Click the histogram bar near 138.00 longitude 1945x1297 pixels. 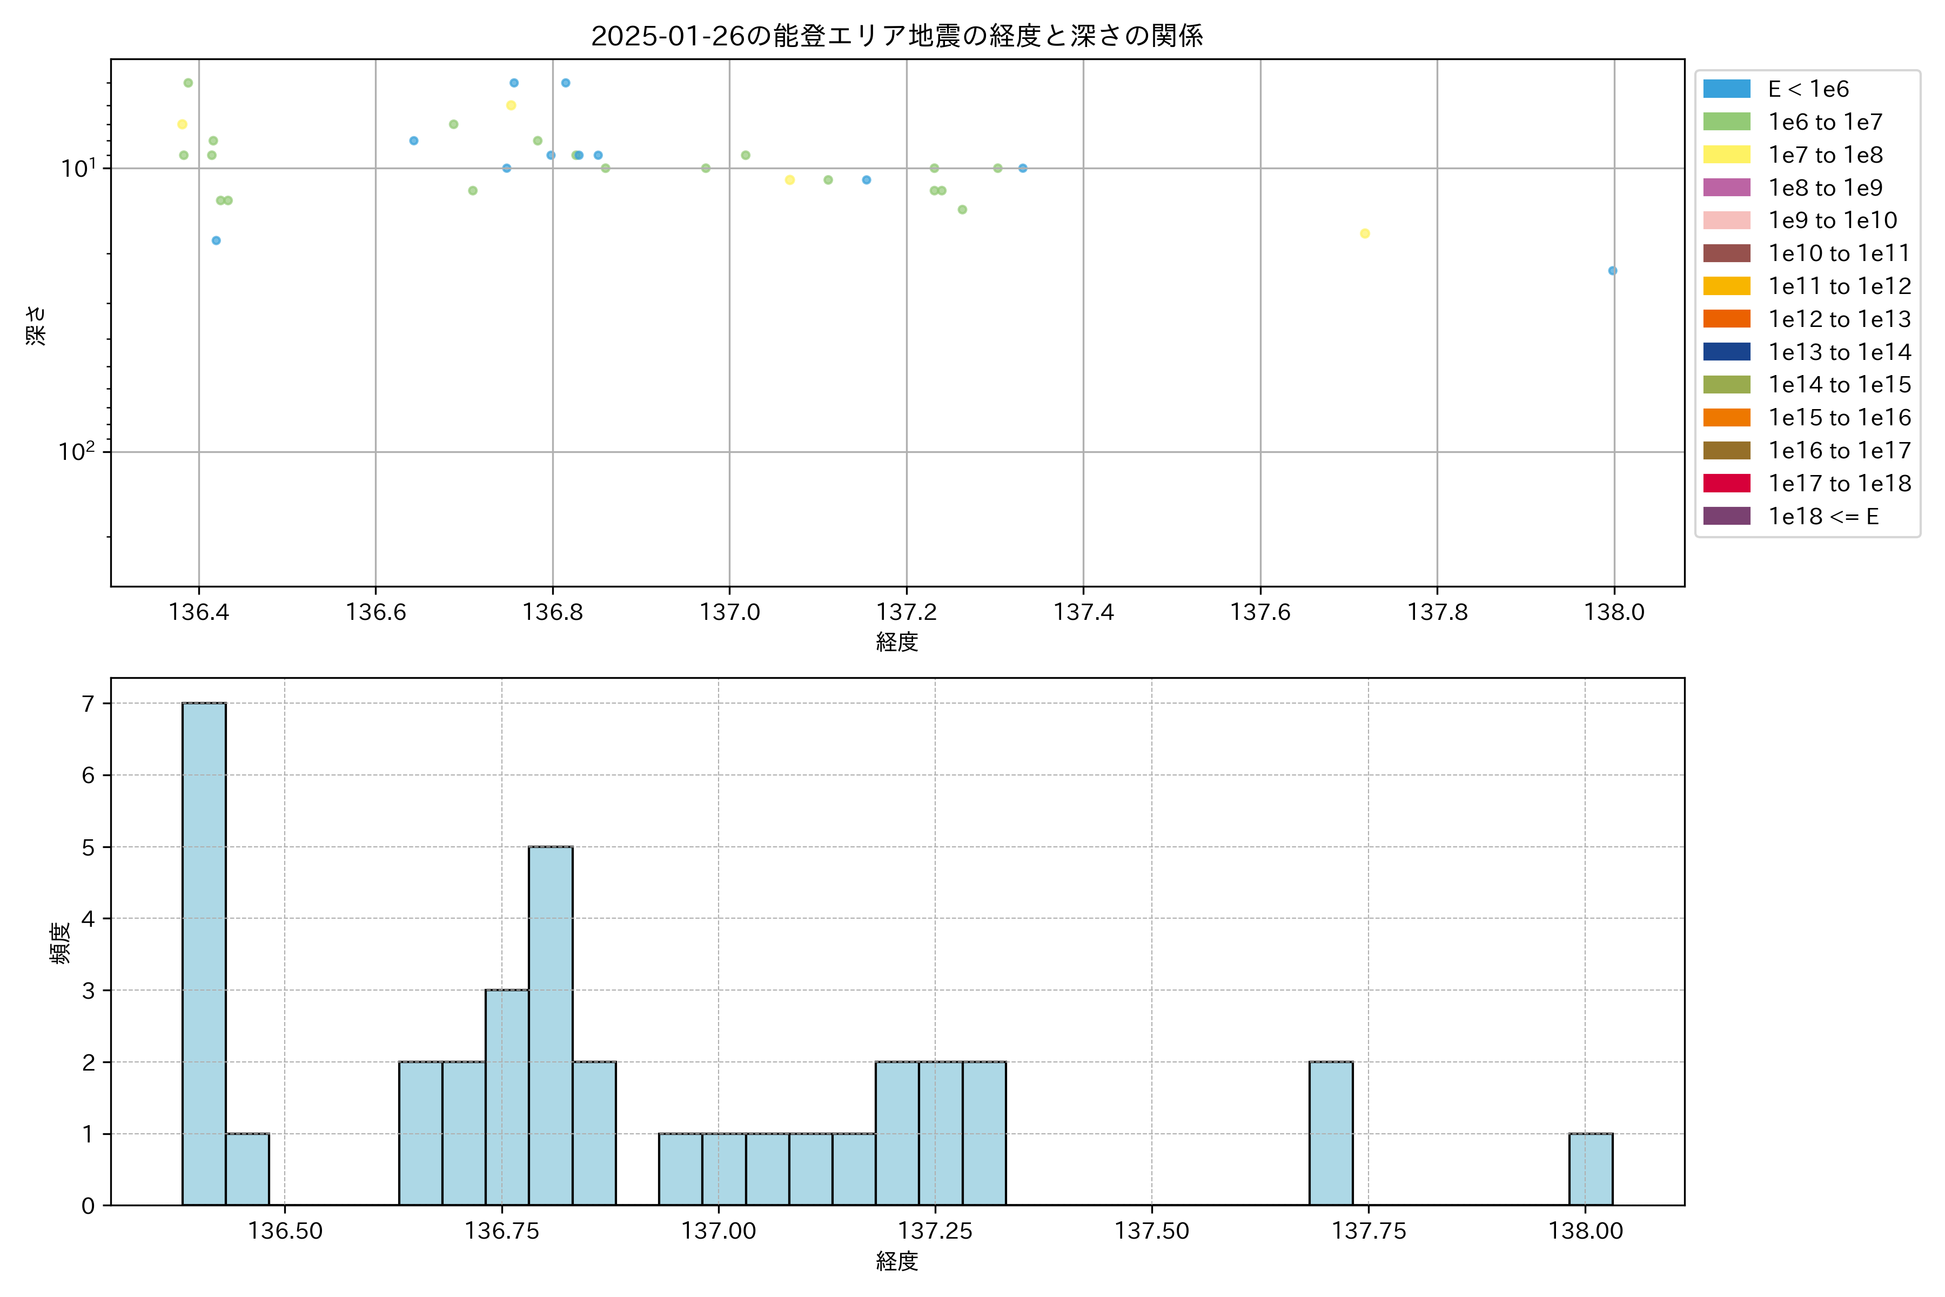[x=1590, y=1169]
